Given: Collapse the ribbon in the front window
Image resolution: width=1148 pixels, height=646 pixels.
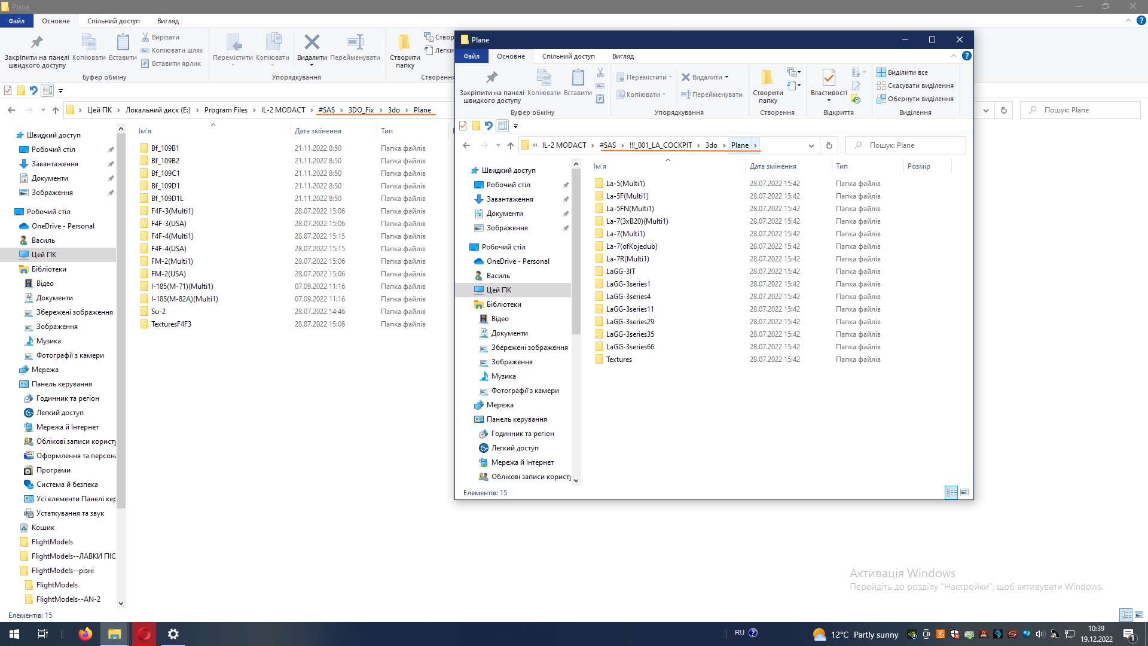Looking at the screenshot, I should (x=953, y=56).
